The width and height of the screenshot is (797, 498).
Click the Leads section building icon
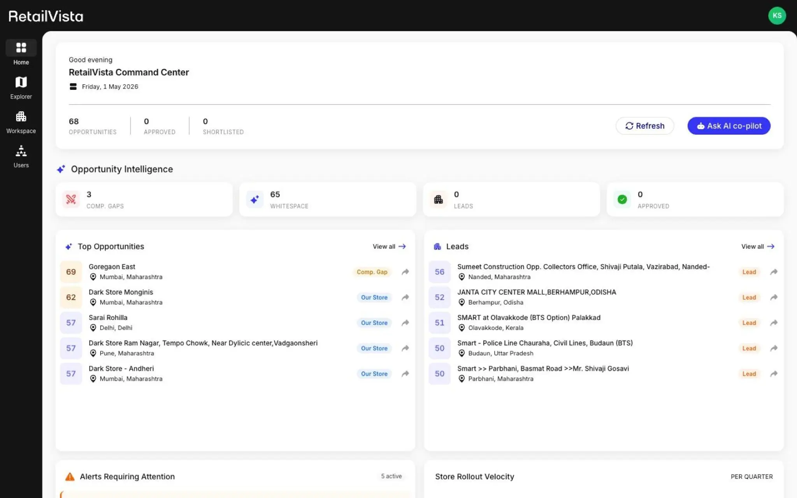437,246
